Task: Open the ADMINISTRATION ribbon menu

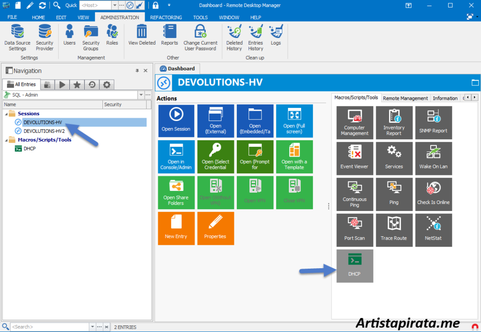Action: (x=119, y=17)
